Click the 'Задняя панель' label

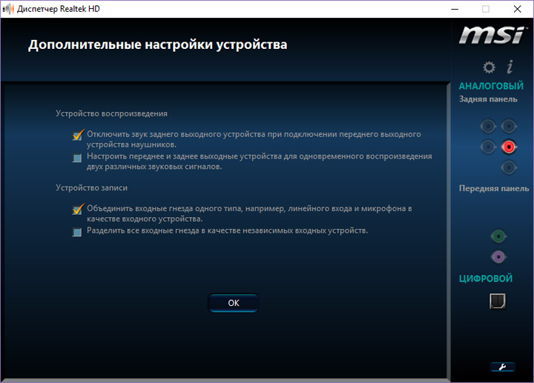[488, 99]
